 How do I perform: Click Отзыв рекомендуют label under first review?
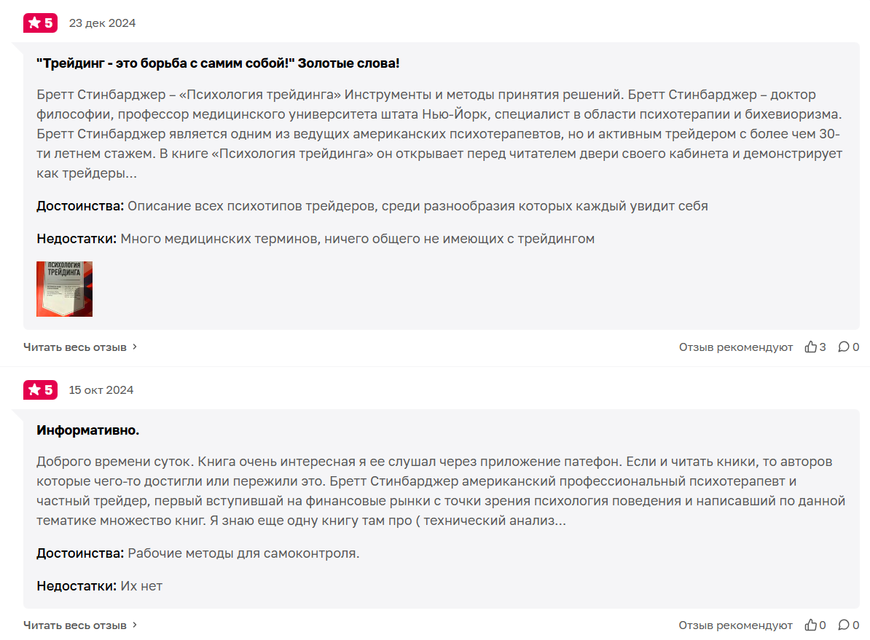click(x=736, y=347)
